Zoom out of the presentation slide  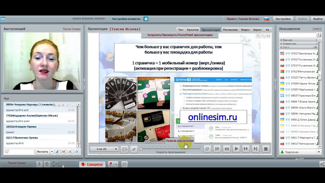pos(263,36)
